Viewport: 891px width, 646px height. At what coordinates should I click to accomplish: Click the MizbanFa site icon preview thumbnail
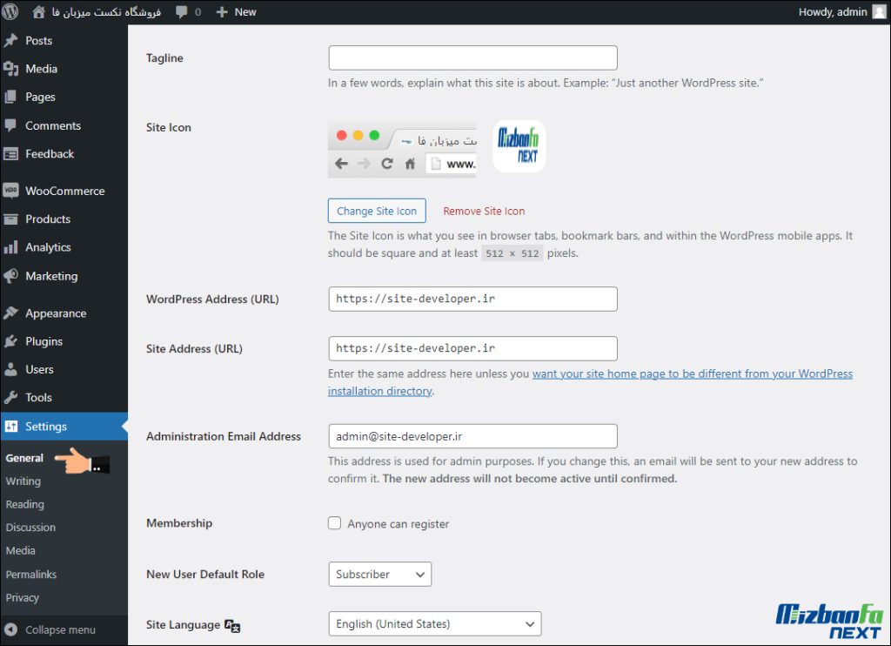click(x=519, y=146)
